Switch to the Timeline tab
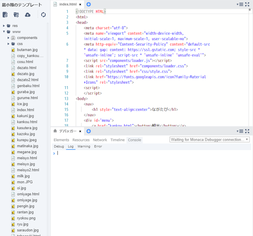The height and width of the screenshot is (236, 253). coord(118,140)
